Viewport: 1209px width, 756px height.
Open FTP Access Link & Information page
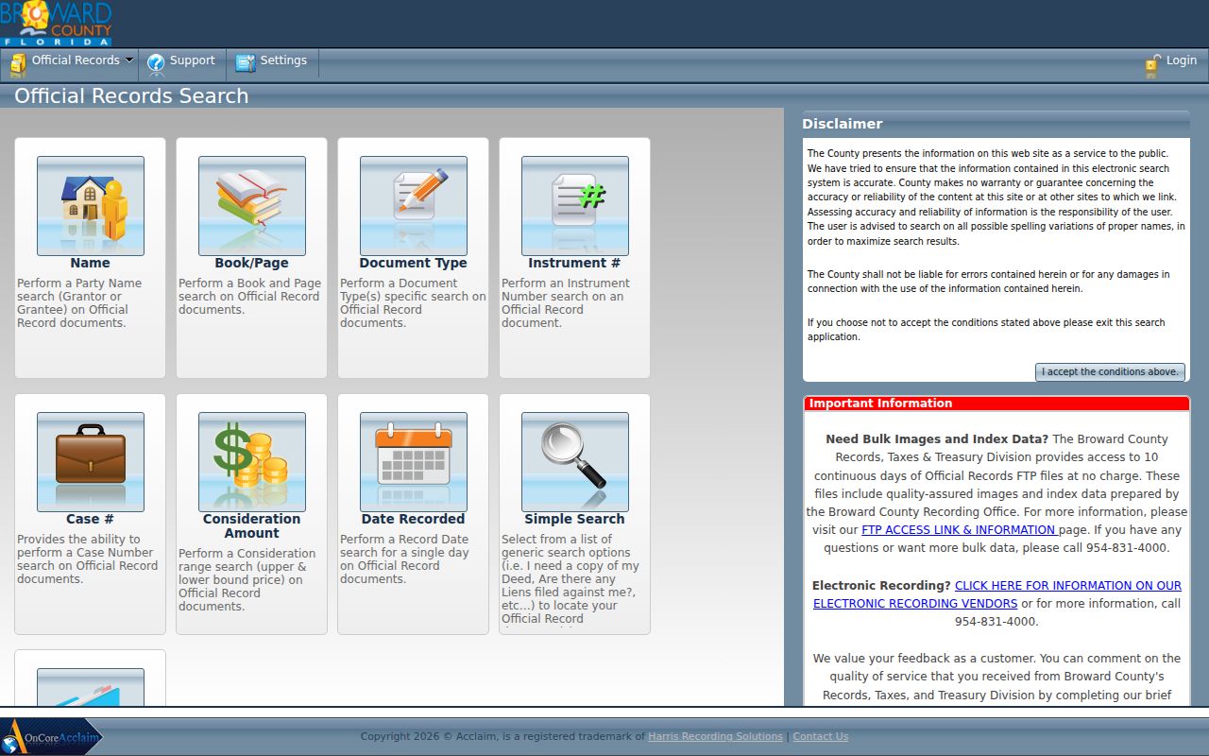coord(960,530)
